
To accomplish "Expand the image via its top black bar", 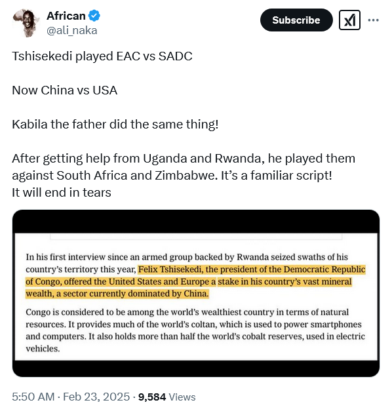I will [x=196, y=222].
